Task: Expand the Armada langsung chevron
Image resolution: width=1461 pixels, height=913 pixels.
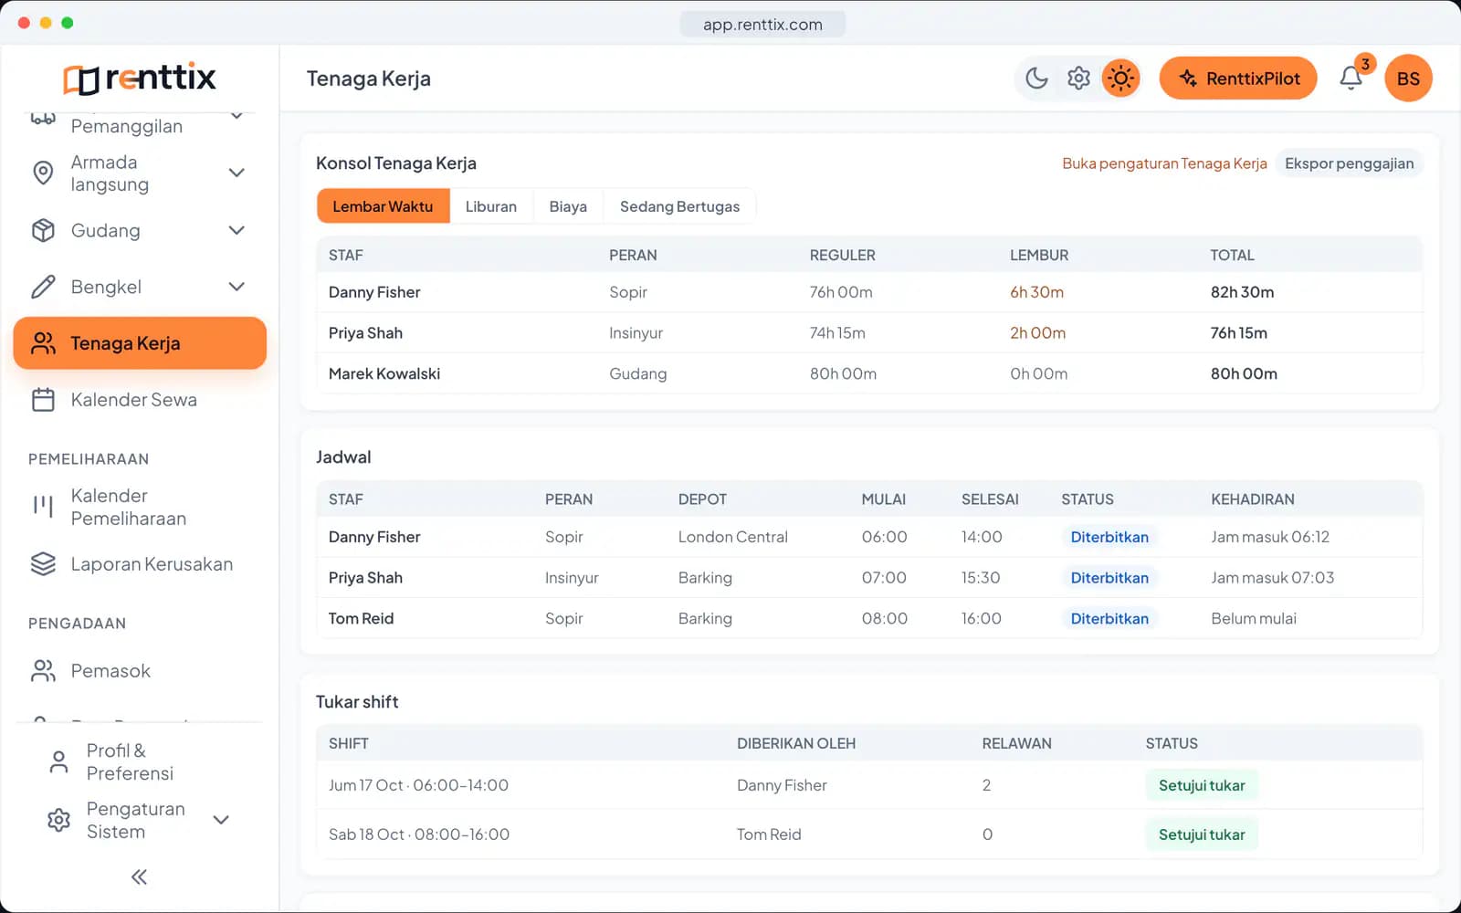Action: [236, 173]
